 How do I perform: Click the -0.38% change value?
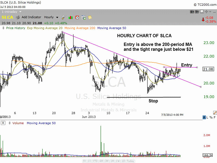pos(210,21)
